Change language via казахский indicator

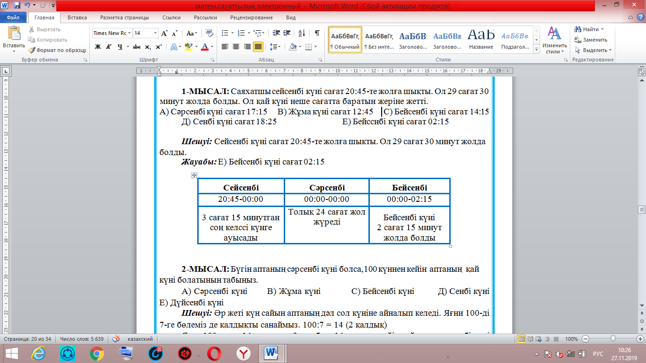pos(140,339)
